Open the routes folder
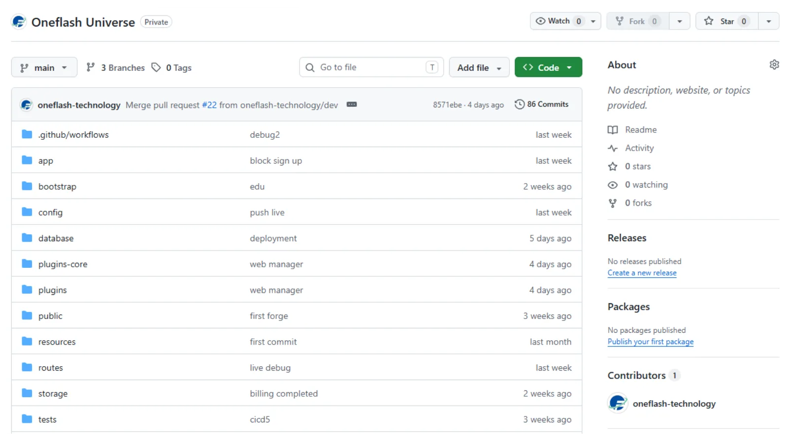The width and height of the screenshot is (788, 443). (50, 368)
